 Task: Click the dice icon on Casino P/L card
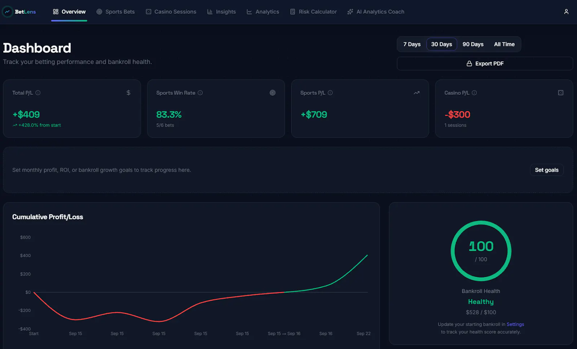point(561,93)
